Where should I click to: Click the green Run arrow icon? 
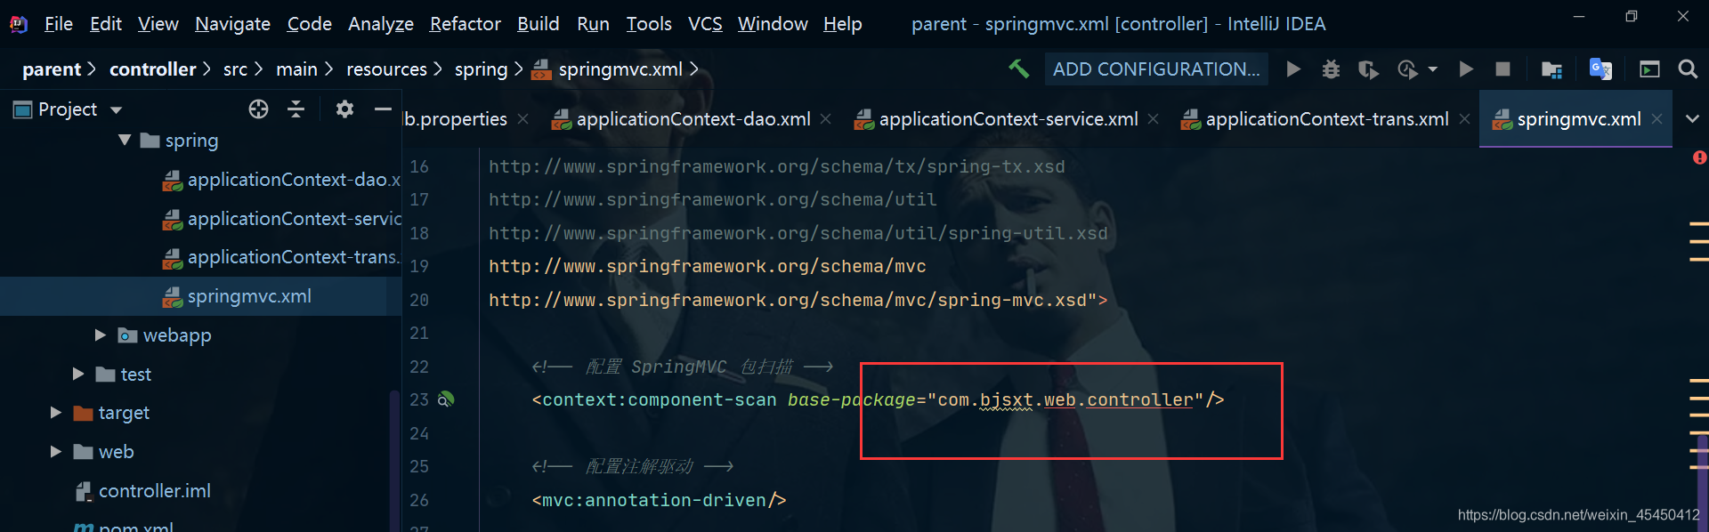(1293, 69)
